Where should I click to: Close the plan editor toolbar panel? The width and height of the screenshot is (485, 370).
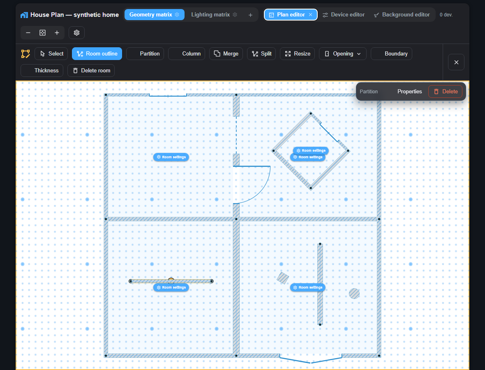pyautogui.click(x=456, y=62)
